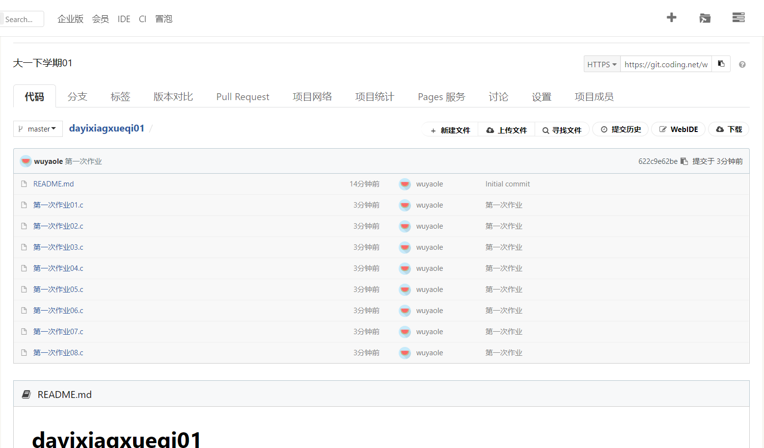Open the master branch dropdown
Screen dimensions: 764x448
pos(38,129)
